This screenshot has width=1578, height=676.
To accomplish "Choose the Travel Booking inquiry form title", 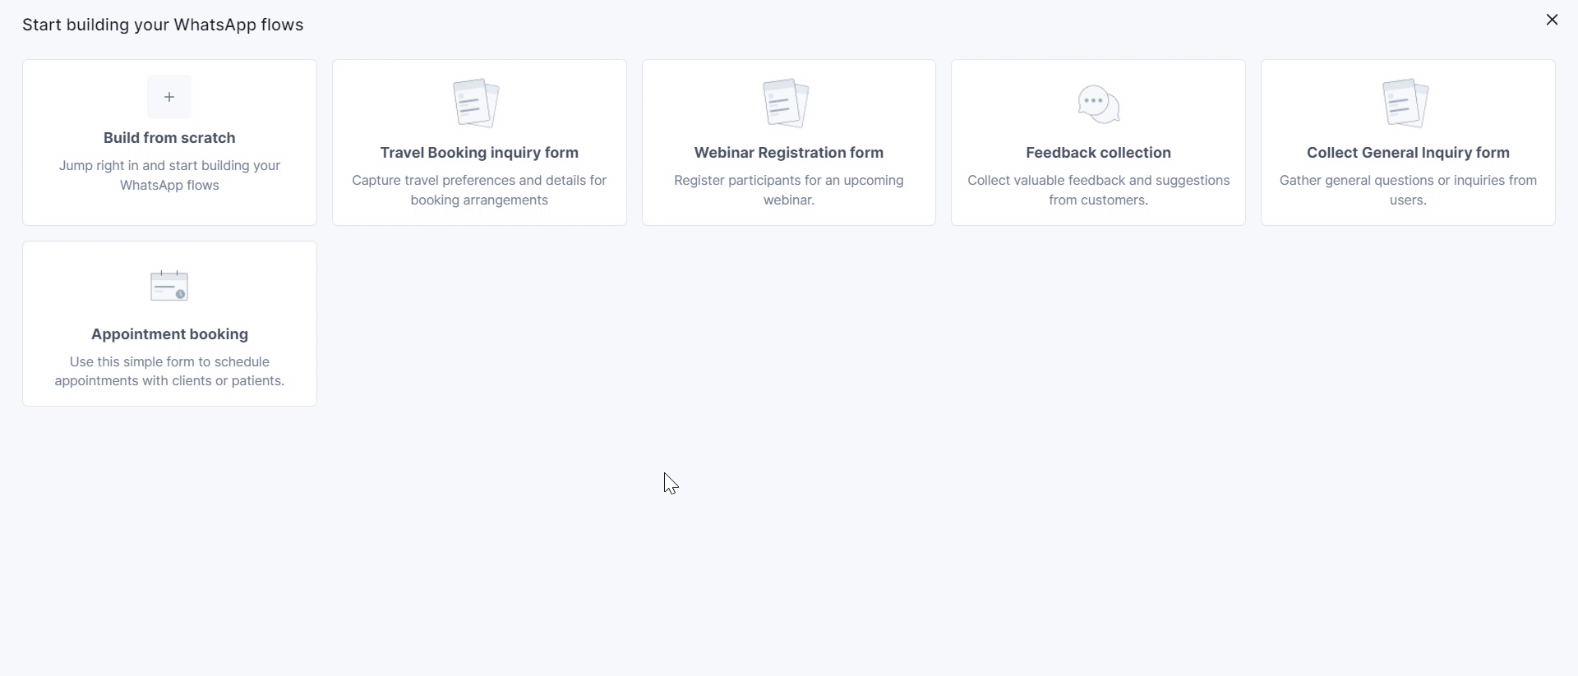I will pos(479,153).
